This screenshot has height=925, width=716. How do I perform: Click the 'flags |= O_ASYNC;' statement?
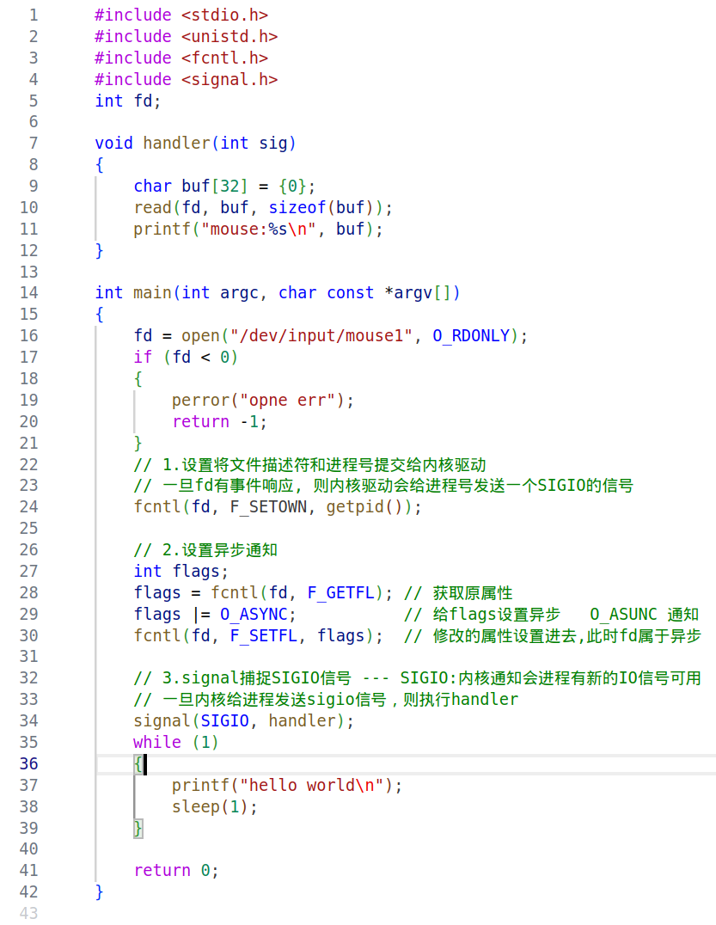click(x=215, y=615)
